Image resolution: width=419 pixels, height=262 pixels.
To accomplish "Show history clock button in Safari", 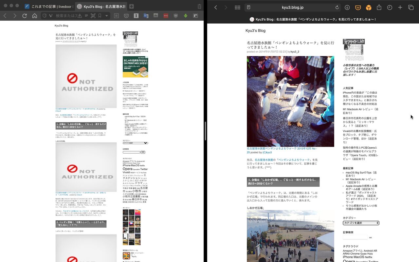I will pos(390,8).
